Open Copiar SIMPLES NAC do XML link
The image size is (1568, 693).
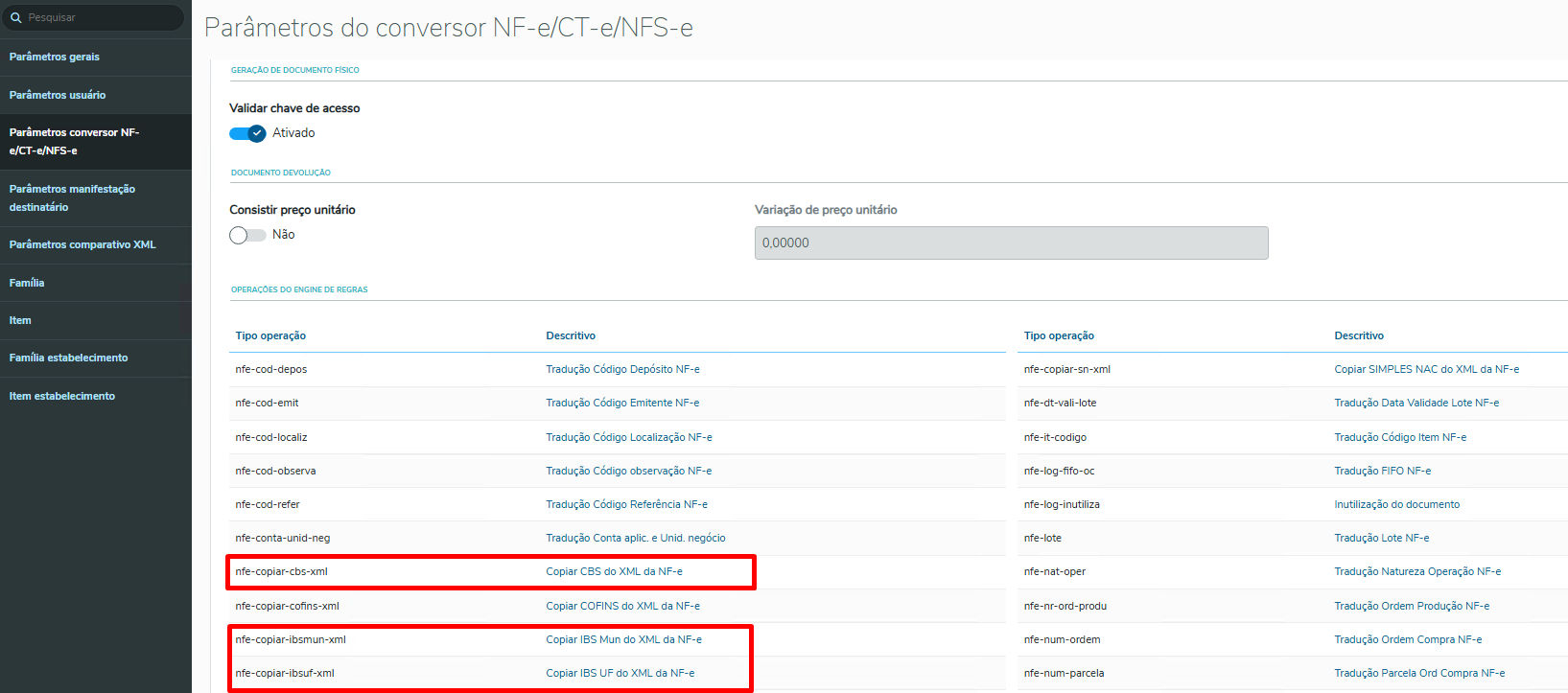click(x=1426, y=370)
